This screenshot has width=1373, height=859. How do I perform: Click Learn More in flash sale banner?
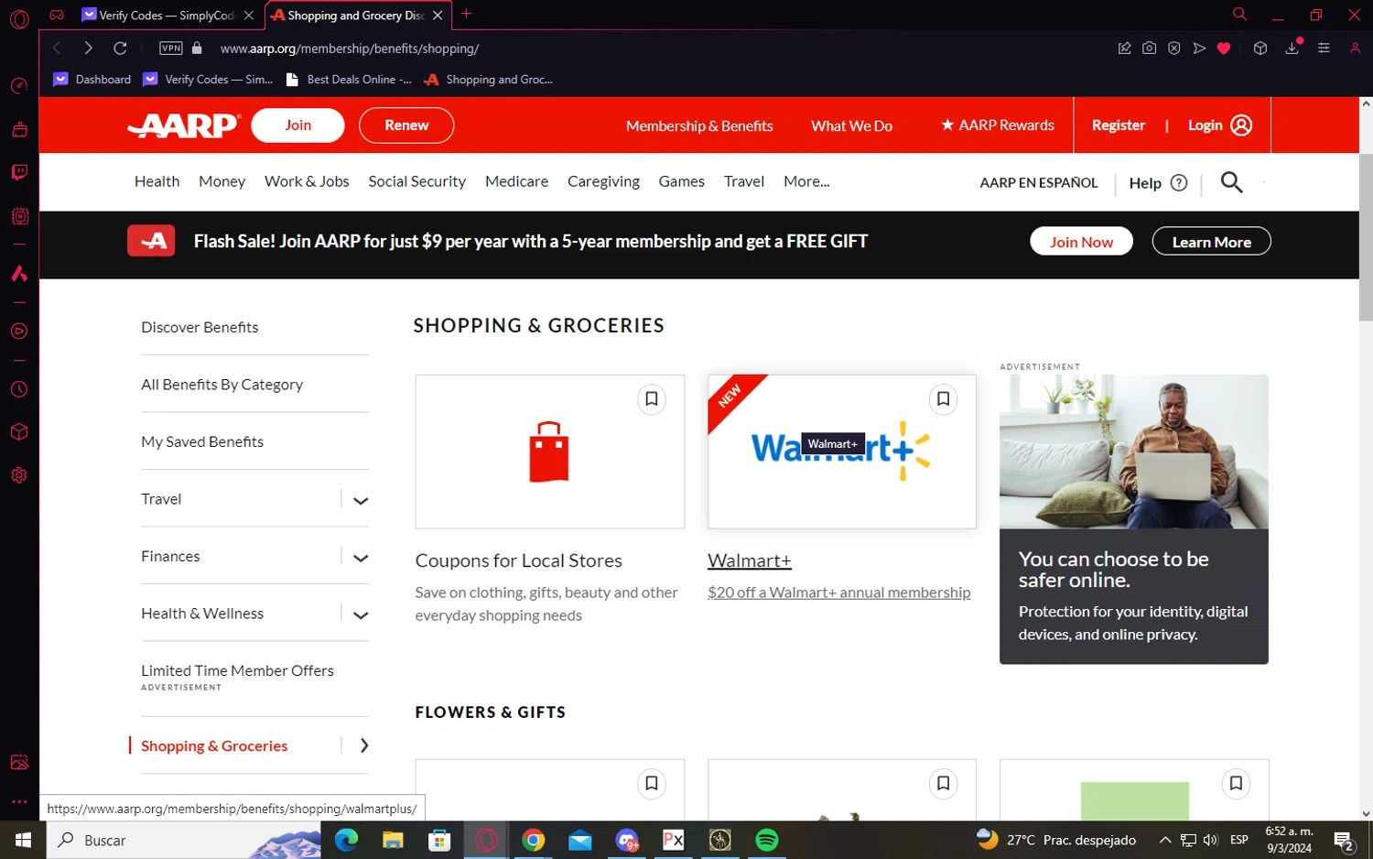click(1211, 242)
